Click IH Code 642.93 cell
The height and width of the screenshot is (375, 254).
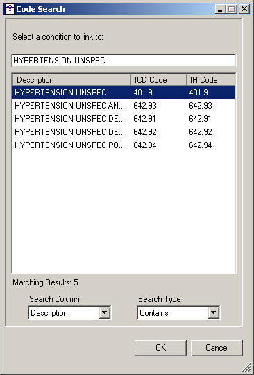201,106
